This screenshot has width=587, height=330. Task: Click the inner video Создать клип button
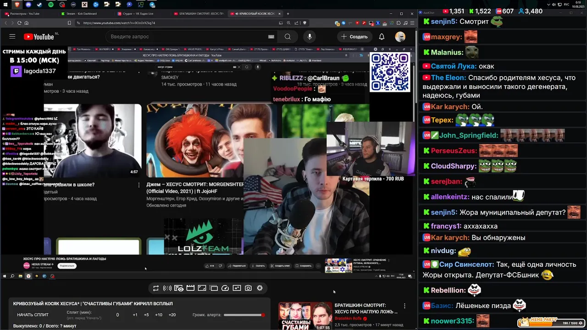(x=280, y=266)
